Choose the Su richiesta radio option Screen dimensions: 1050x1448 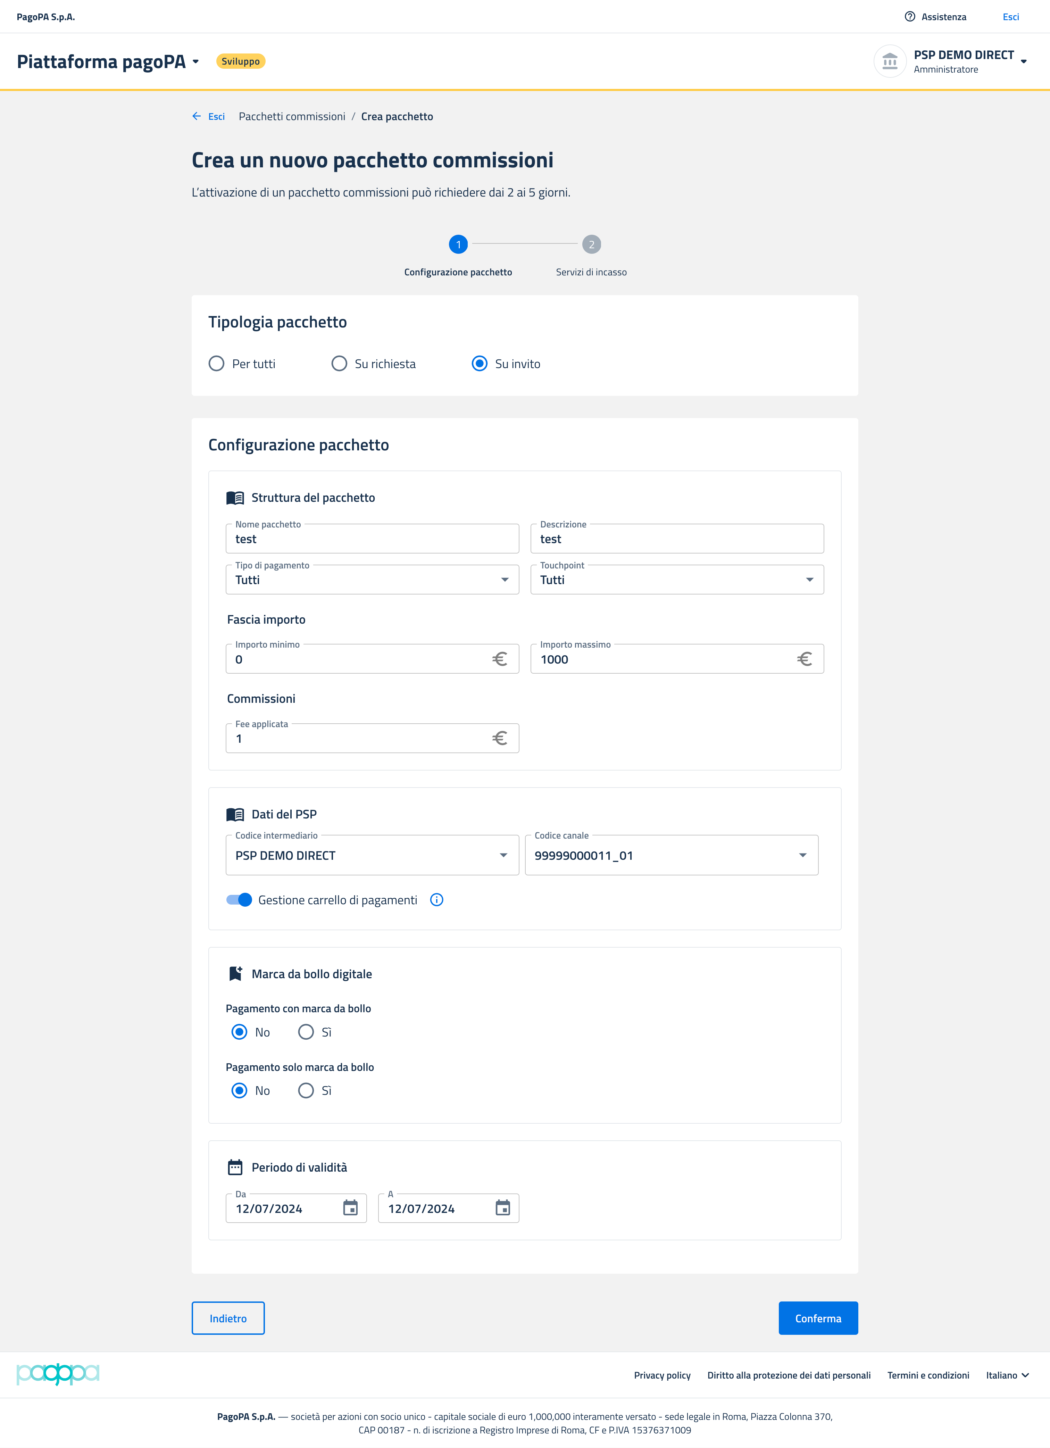click(340, 364)
